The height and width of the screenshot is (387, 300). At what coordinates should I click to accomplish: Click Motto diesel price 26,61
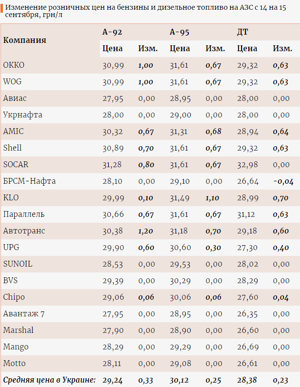pos(247,364)
